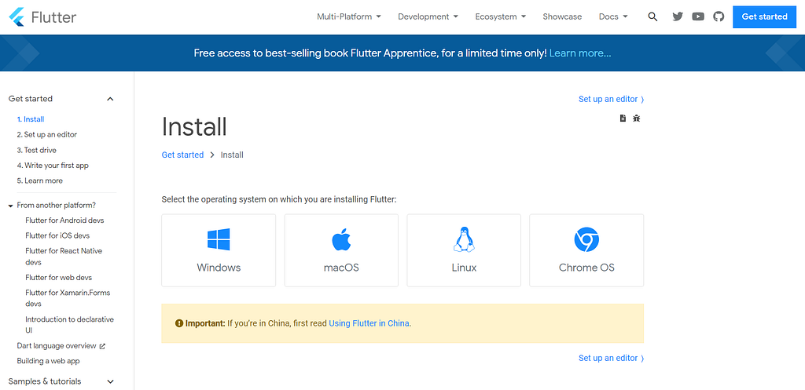Click the Get started button
Image resolution: width=805 pixels, height=390 pixels.
(764, 16)
